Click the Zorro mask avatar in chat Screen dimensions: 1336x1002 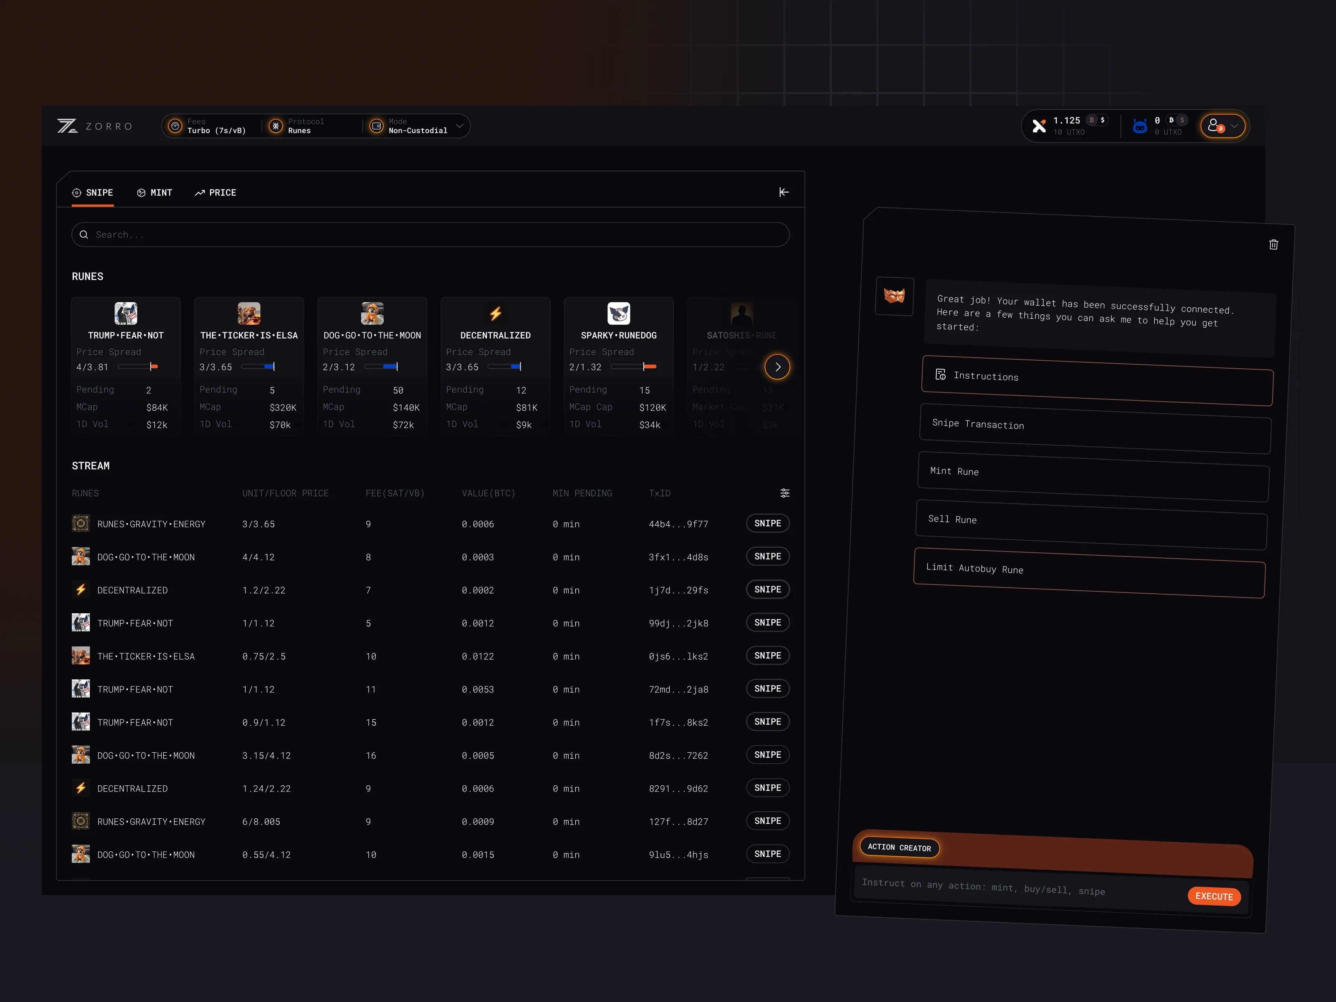click(x=894, y=296)
